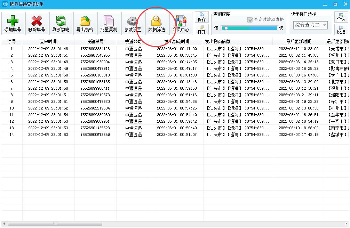Click the 添加单号 add tracking number icon
This screenshot has height=228, width=350.
[12, 23]
